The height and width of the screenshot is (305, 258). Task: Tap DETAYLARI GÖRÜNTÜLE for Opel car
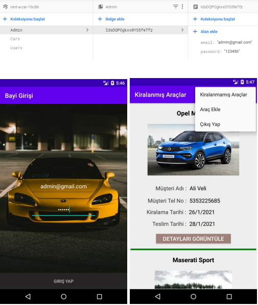pos(193,239)
